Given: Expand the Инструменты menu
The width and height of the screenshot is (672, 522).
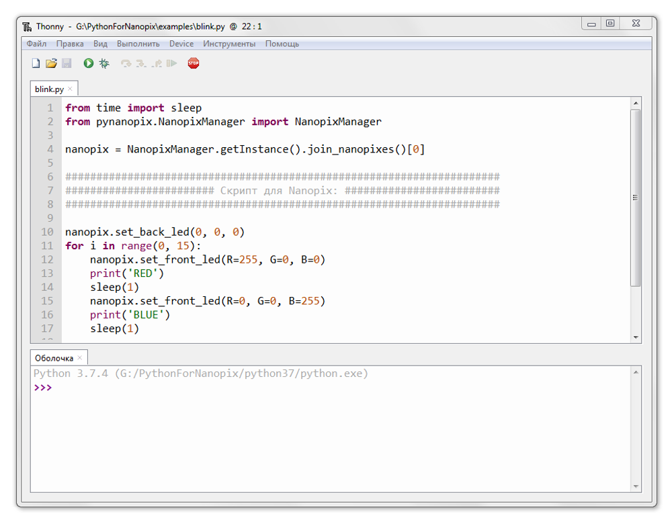Looking at the screenshot, I should 229,44.
